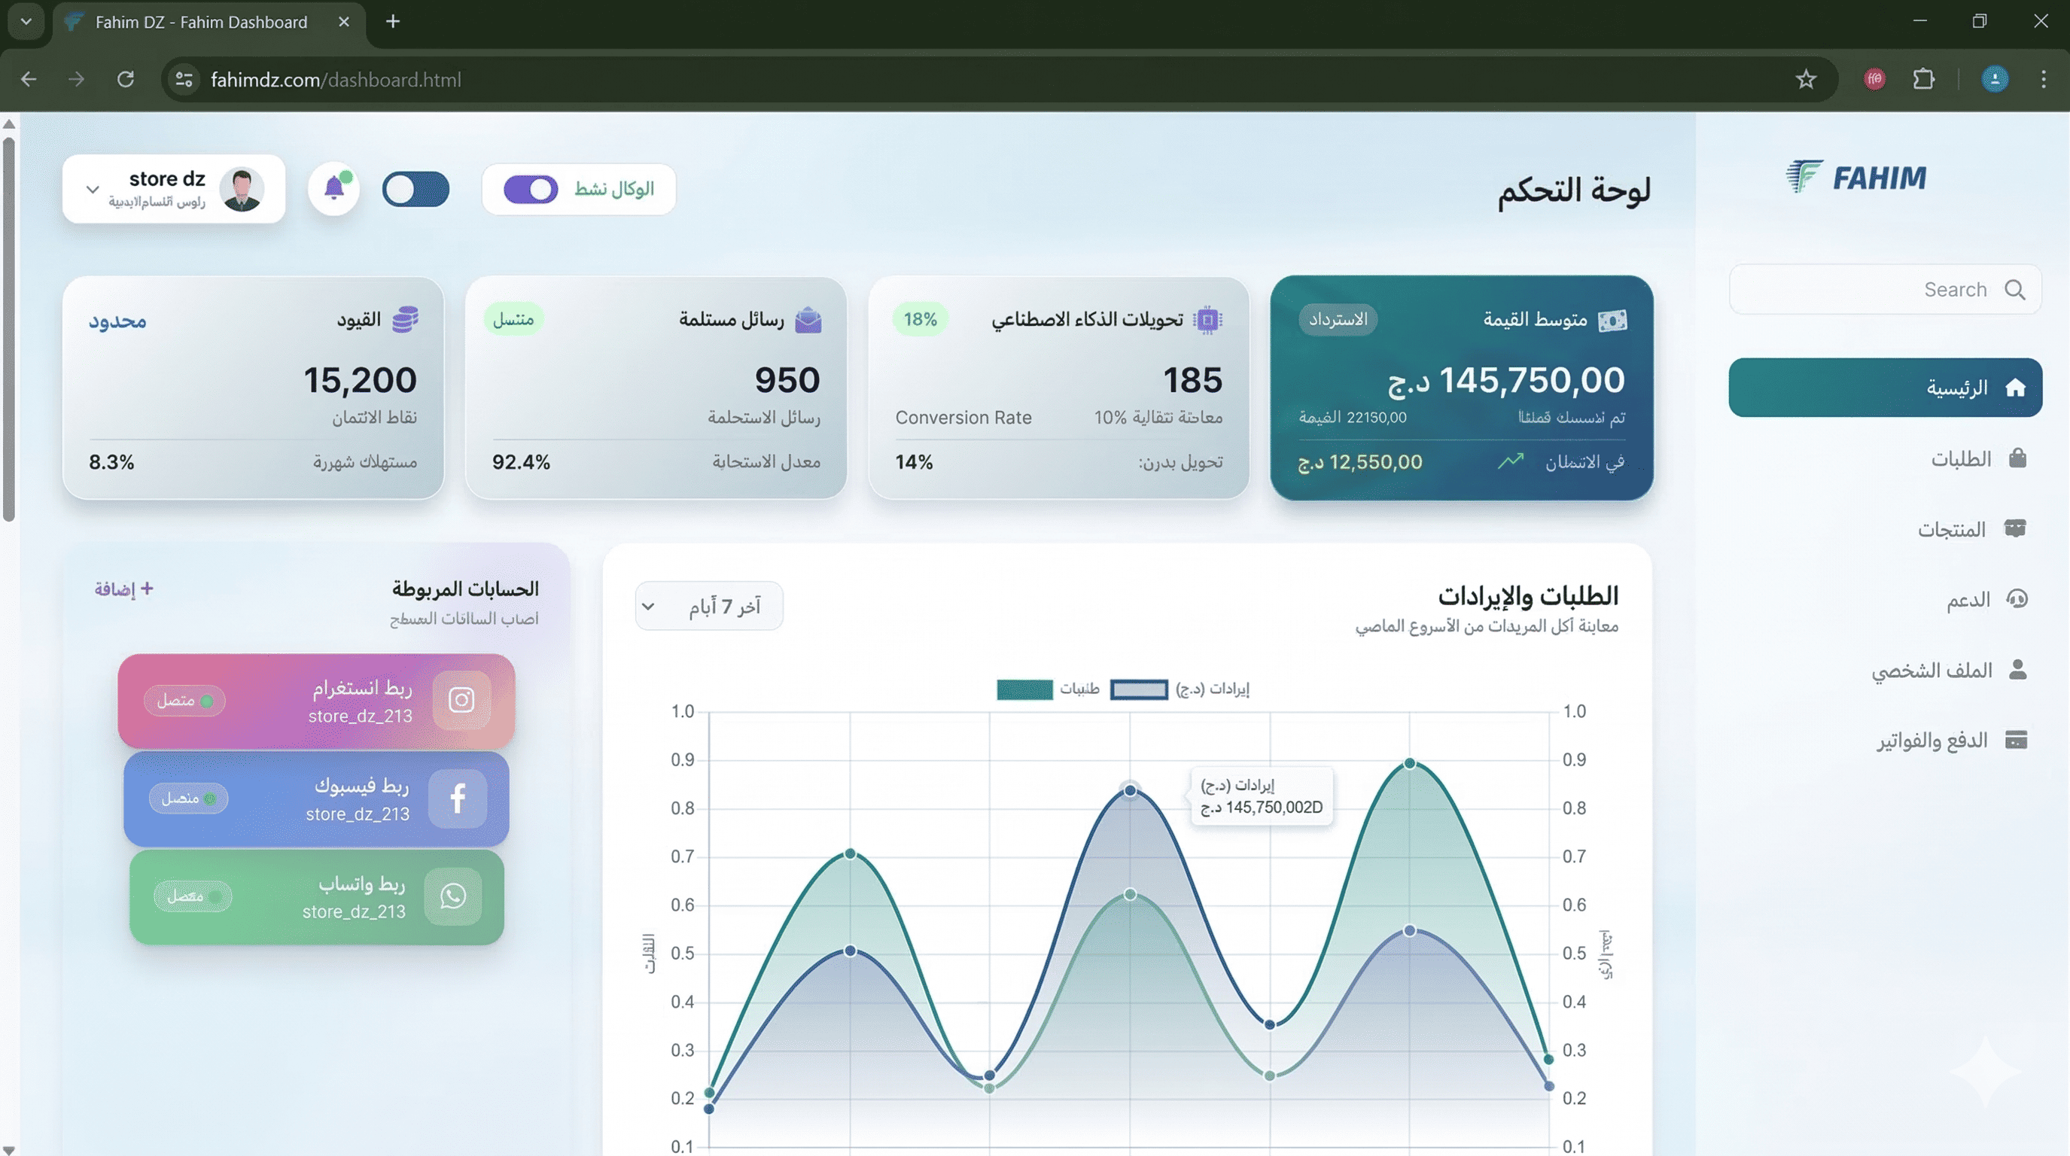Click the billing card icon in sidebar
Screen dimensions: 2070x1156
2016,739
